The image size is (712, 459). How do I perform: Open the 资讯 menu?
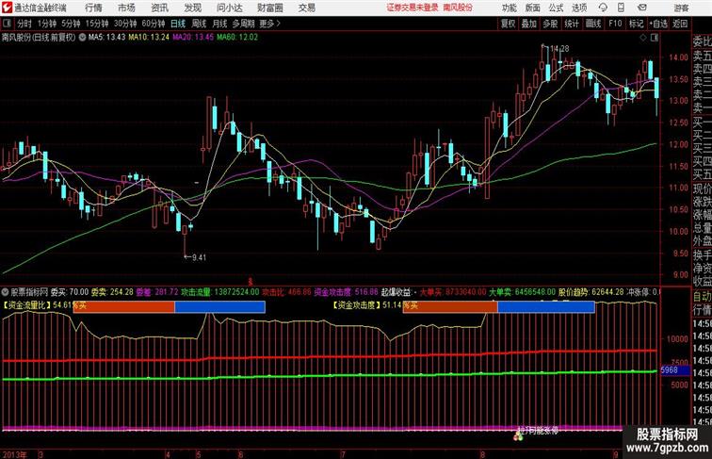click(159, 8)
